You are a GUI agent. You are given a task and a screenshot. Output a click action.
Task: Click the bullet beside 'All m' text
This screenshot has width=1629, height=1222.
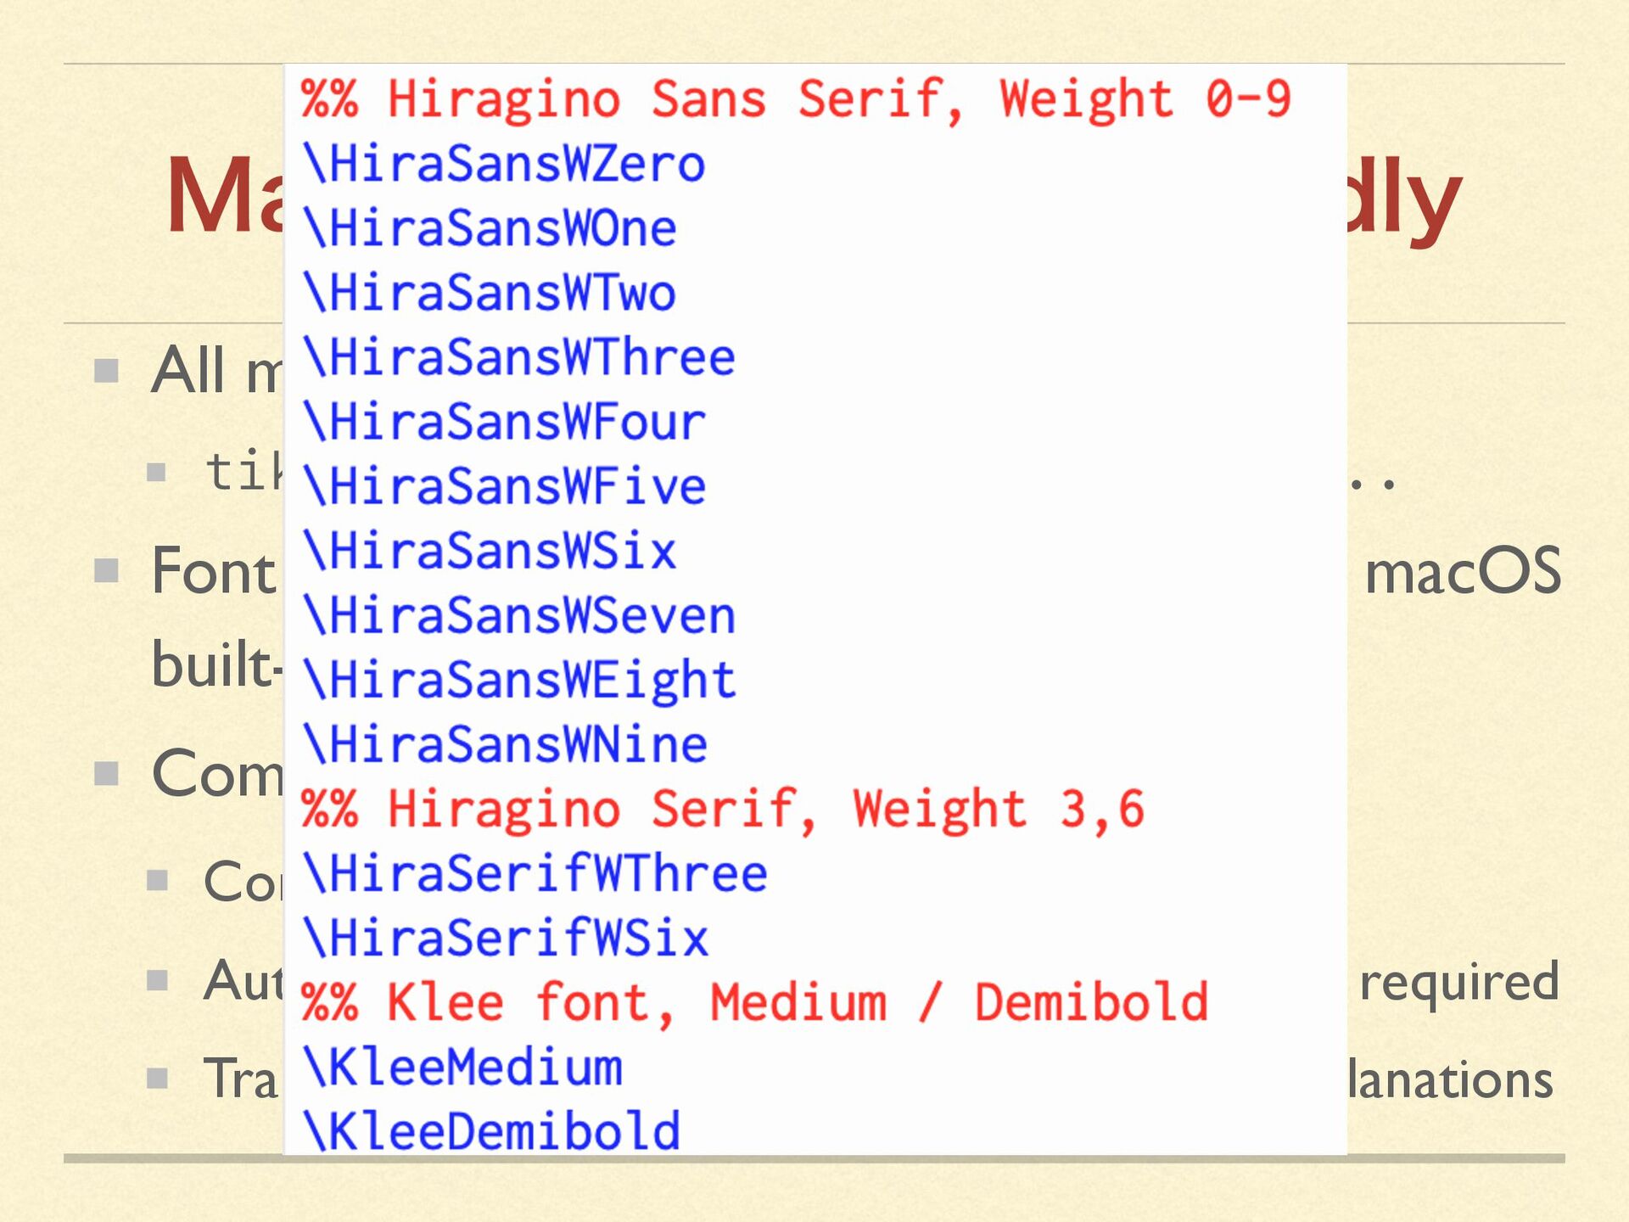pyautogui.click(x=106, y=371)
